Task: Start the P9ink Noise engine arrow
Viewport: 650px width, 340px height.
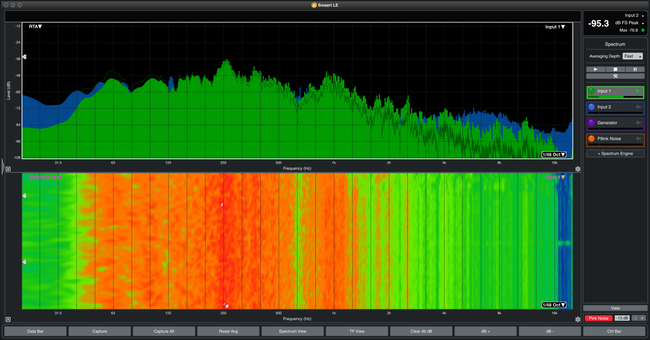Action: tap(639, 139)
